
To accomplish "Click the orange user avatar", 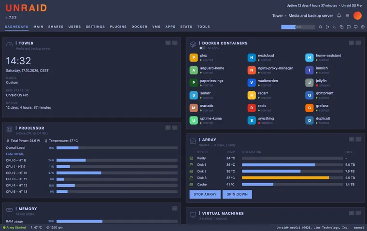I will (357, 15).
